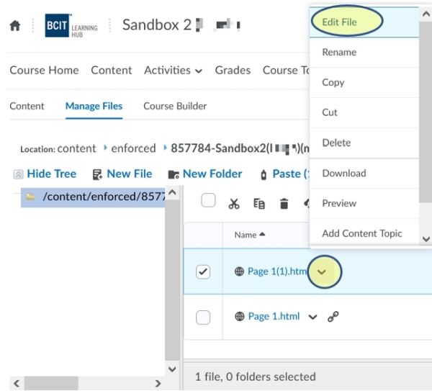432x391 pixels.
Task: Choose Add Content Topic menu entry
Action: click(364, 233)
